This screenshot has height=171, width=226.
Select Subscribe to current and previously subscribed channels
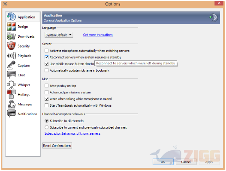46,127
